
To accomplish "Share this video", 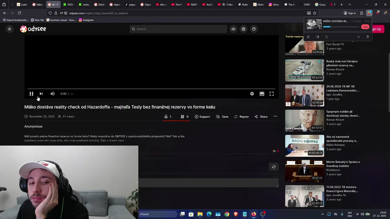I will tap(261, 116).
